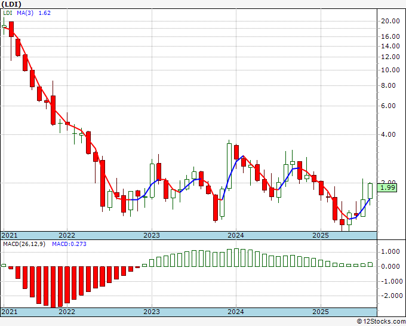Click the 8.00 price axis label
The width and height of the screenshot is (406, 326).
tap(389, 85)
